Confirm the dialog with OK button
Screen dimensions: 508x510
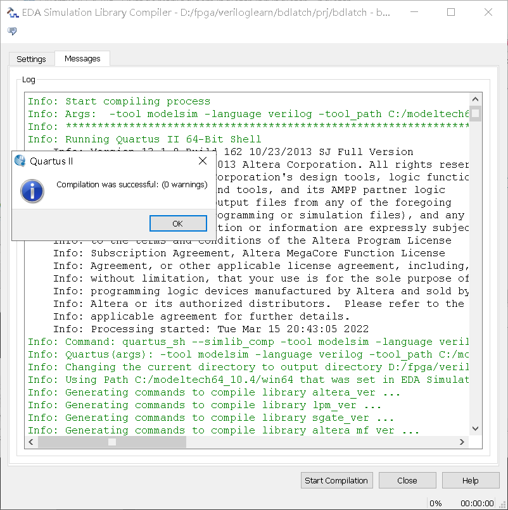pyautogui.click(x=178, y=223)
